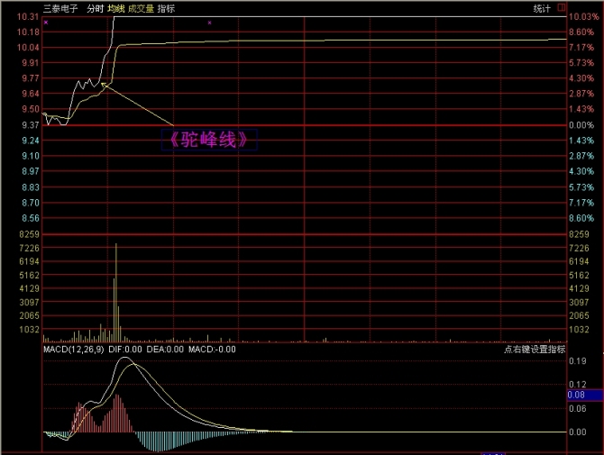Switch to the 分时 view
Viewport: 604px width, 455px height.
(95, 8)
